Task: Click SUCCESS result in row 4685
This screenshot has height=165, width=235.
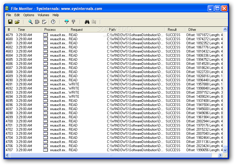Action: (x=173, y=60)
